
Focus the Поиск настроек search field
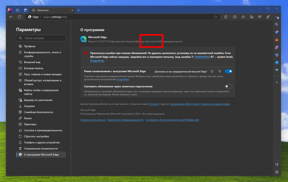pos(41,38)
